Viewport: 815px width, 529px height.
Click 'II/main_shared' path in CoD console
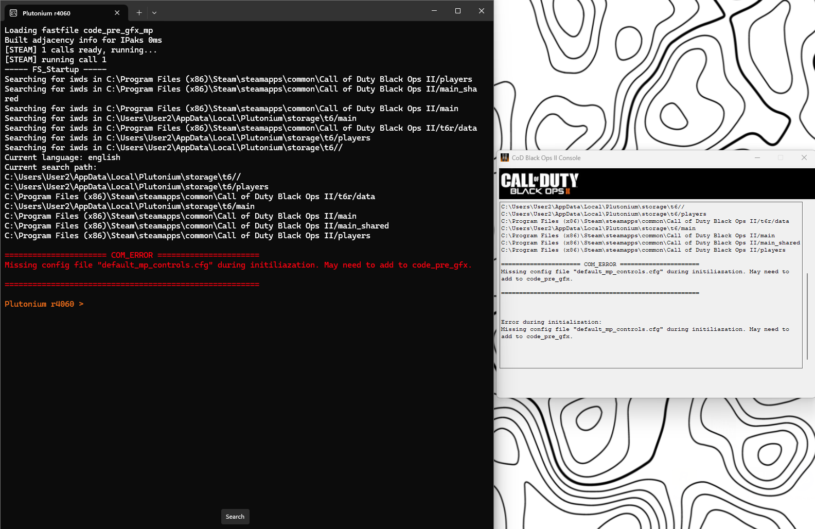650,243
